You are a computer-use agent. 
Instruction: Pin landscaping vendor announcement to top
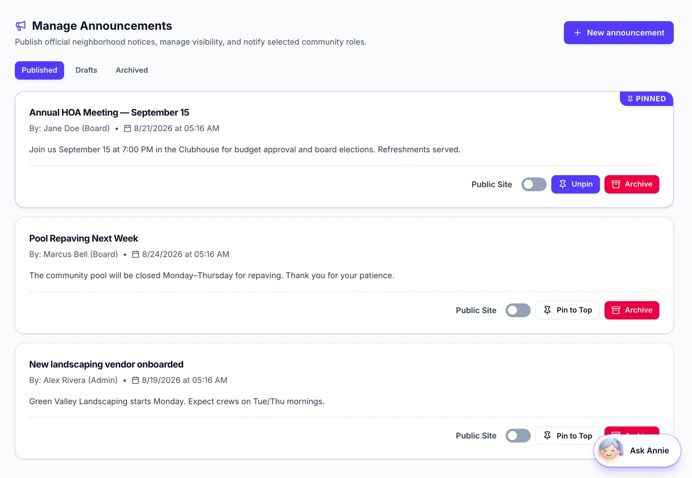coord(567,436)
